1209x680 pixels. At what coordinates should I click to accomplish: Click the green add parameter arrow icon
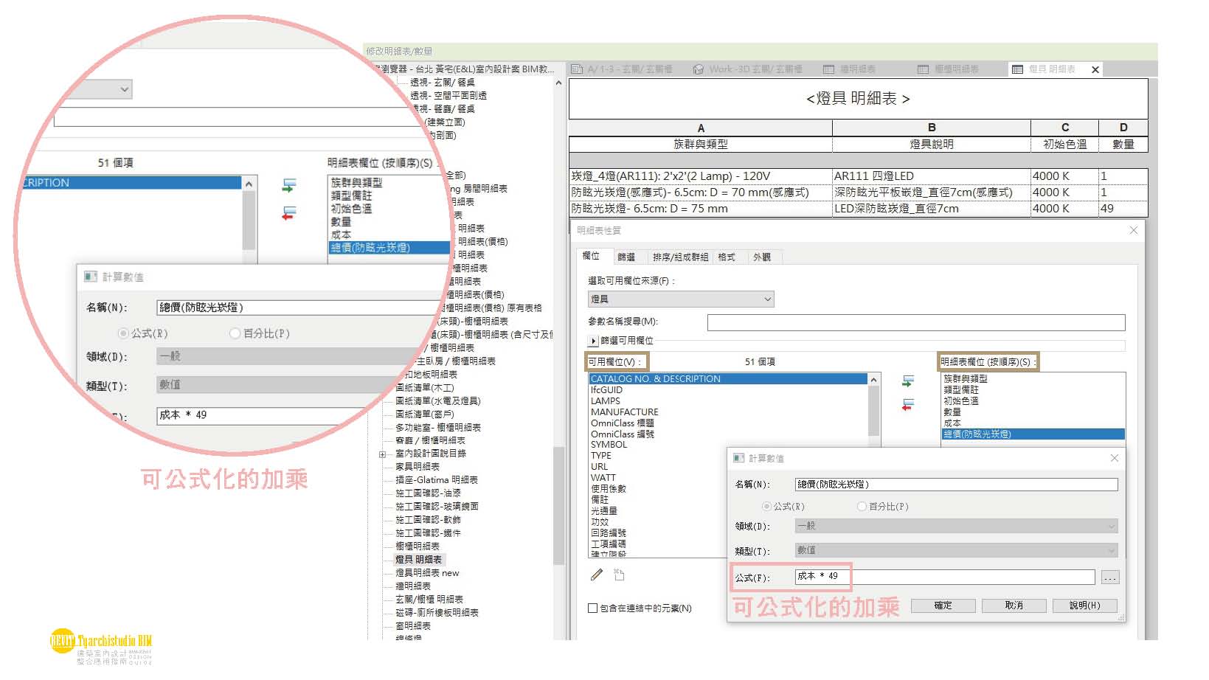908,381
